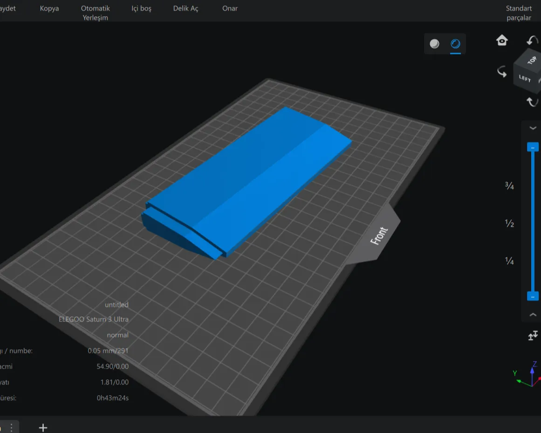Click the '54.90/0.00' volume value
The height and width of the screenshot is (433, 541).
pos(112,366)
